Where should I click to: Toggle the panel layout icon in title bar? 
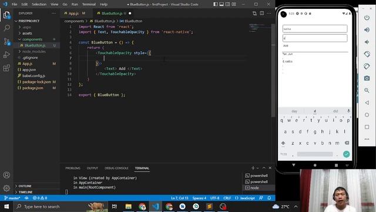click(x=221, y=4)
